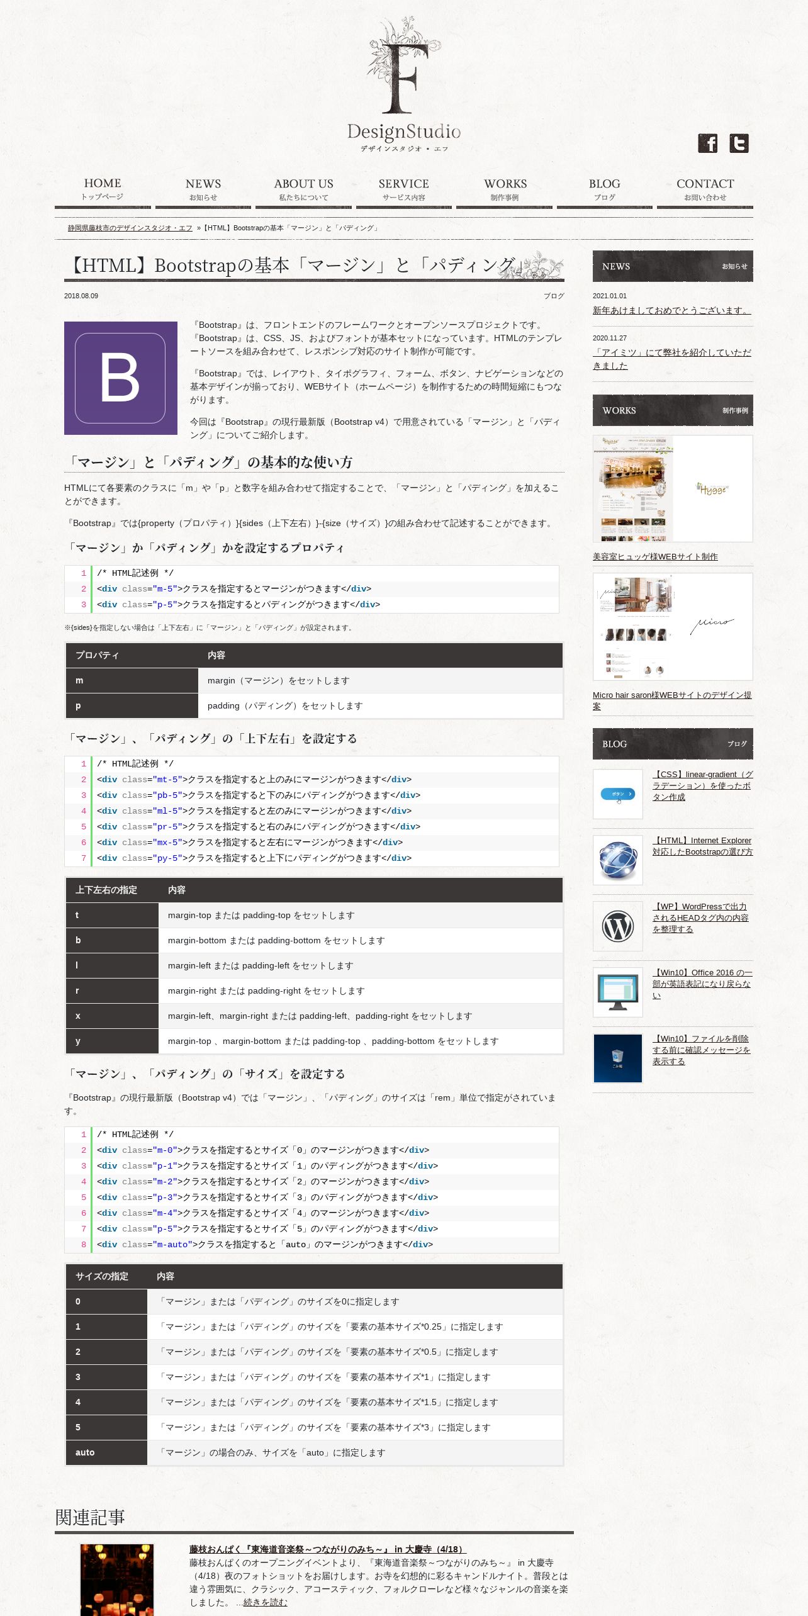This screenshot has width=808, height=1616.
Task: Click the table row header x
Action: pyautogui.click(x=112, y=1016)
